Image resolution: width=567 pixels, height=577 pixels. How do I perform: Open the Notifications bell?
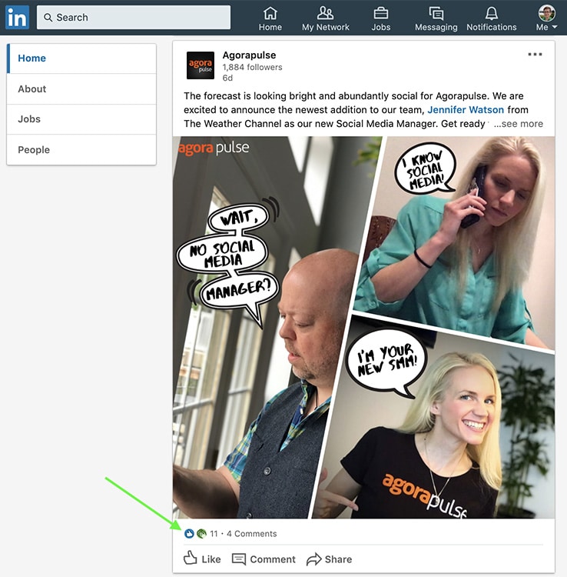491,18
